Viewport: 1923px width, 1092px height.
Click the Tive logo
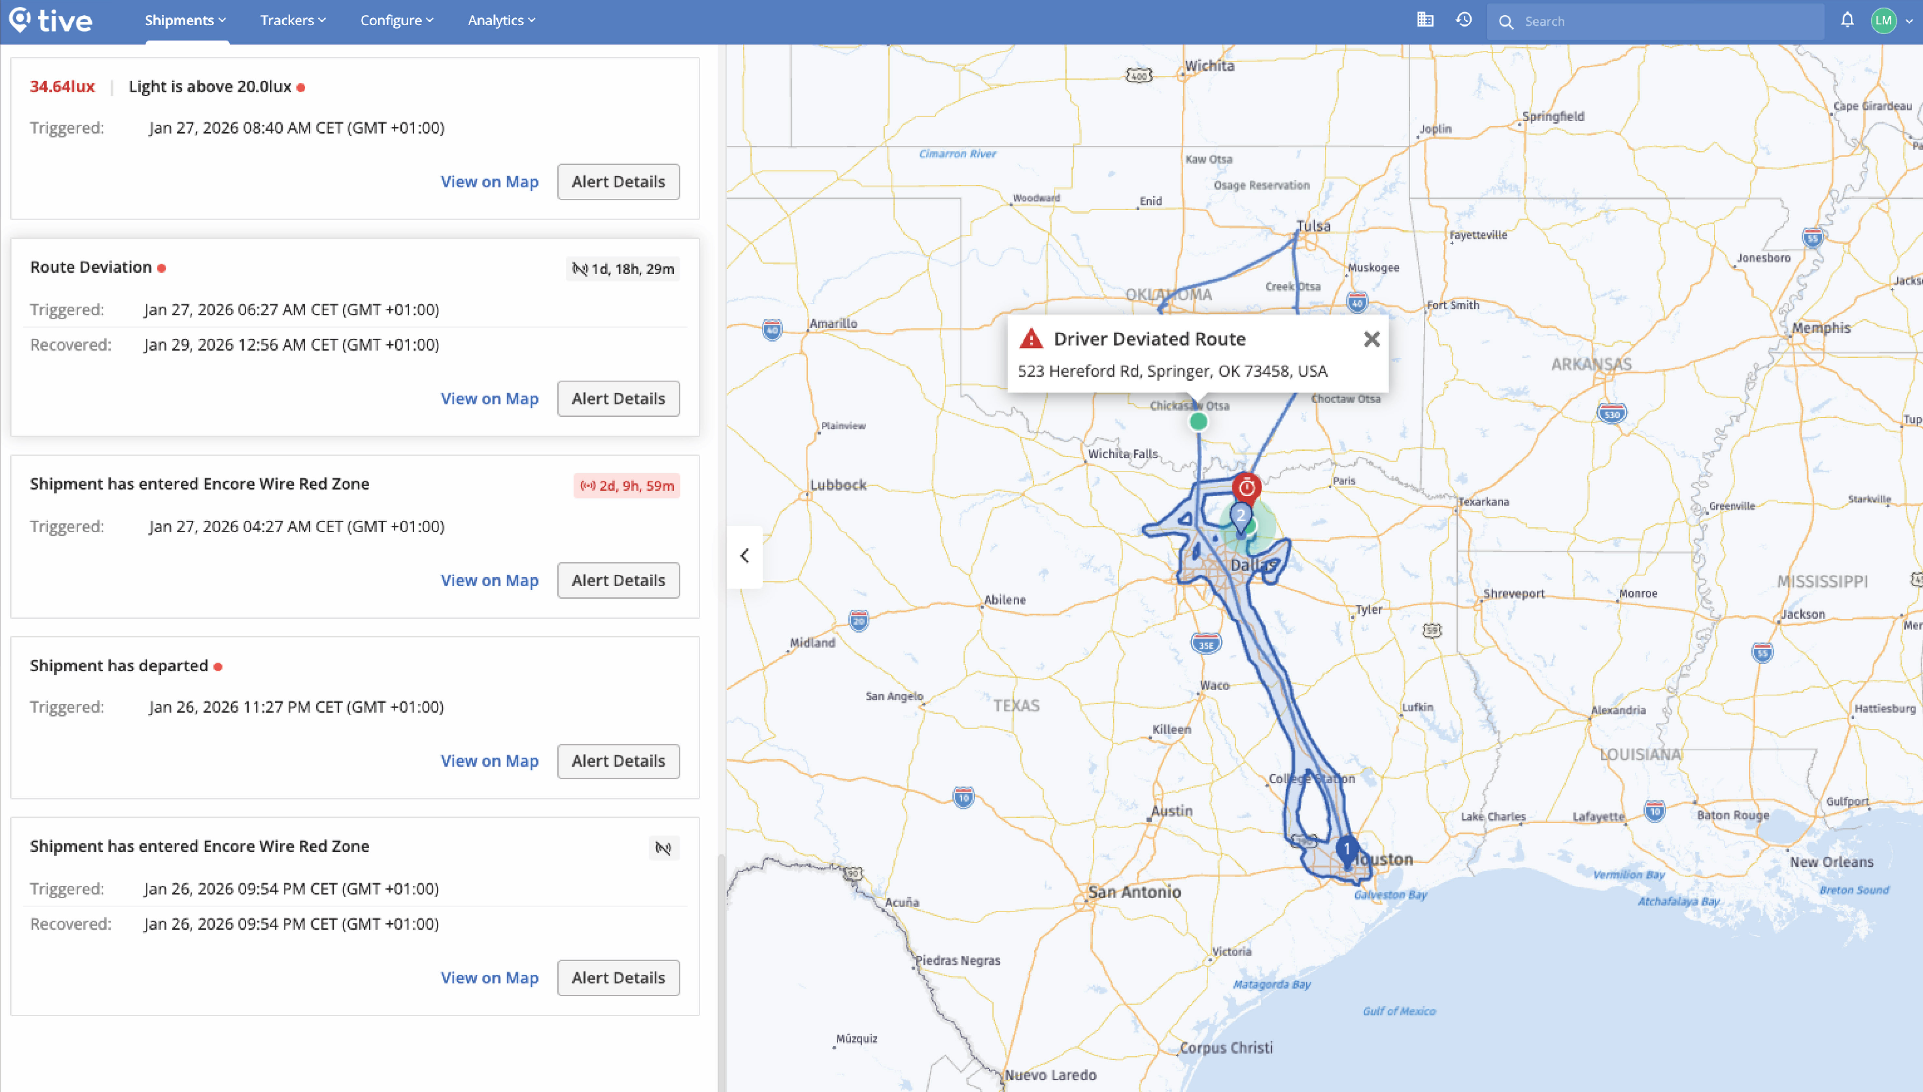pyautogui.click(x=51, y=20)
